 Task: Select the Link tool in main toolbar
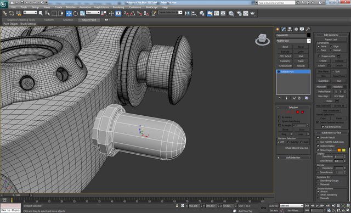tap(5, 13)
